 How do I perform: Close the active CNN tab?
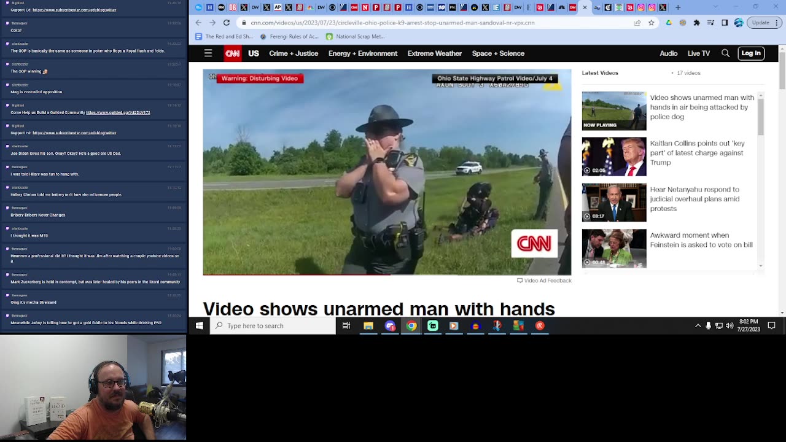point(585,7)
